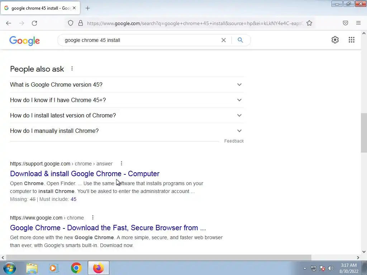Open network status tray icon
The width and height of the screenshot is (367, 275).
point(313,268)
